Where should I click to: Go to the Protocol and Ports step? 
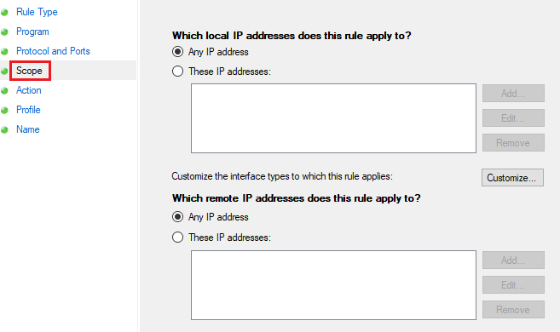point(53,51)
